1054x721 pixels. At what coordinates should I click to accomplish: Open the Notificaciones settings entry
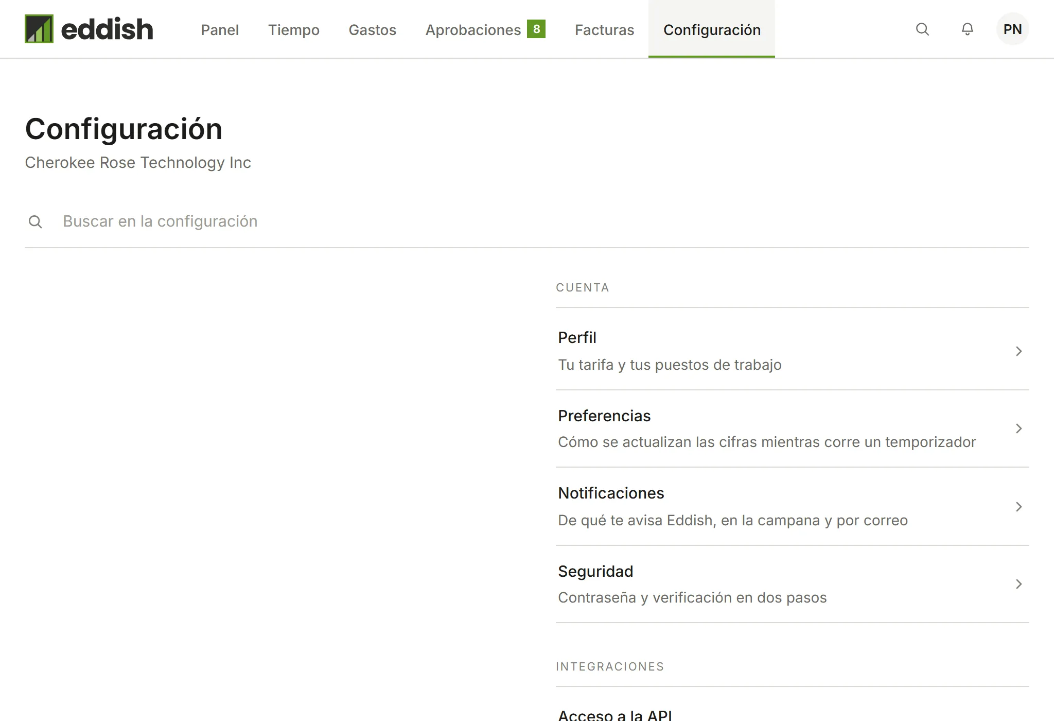(793, 507)
